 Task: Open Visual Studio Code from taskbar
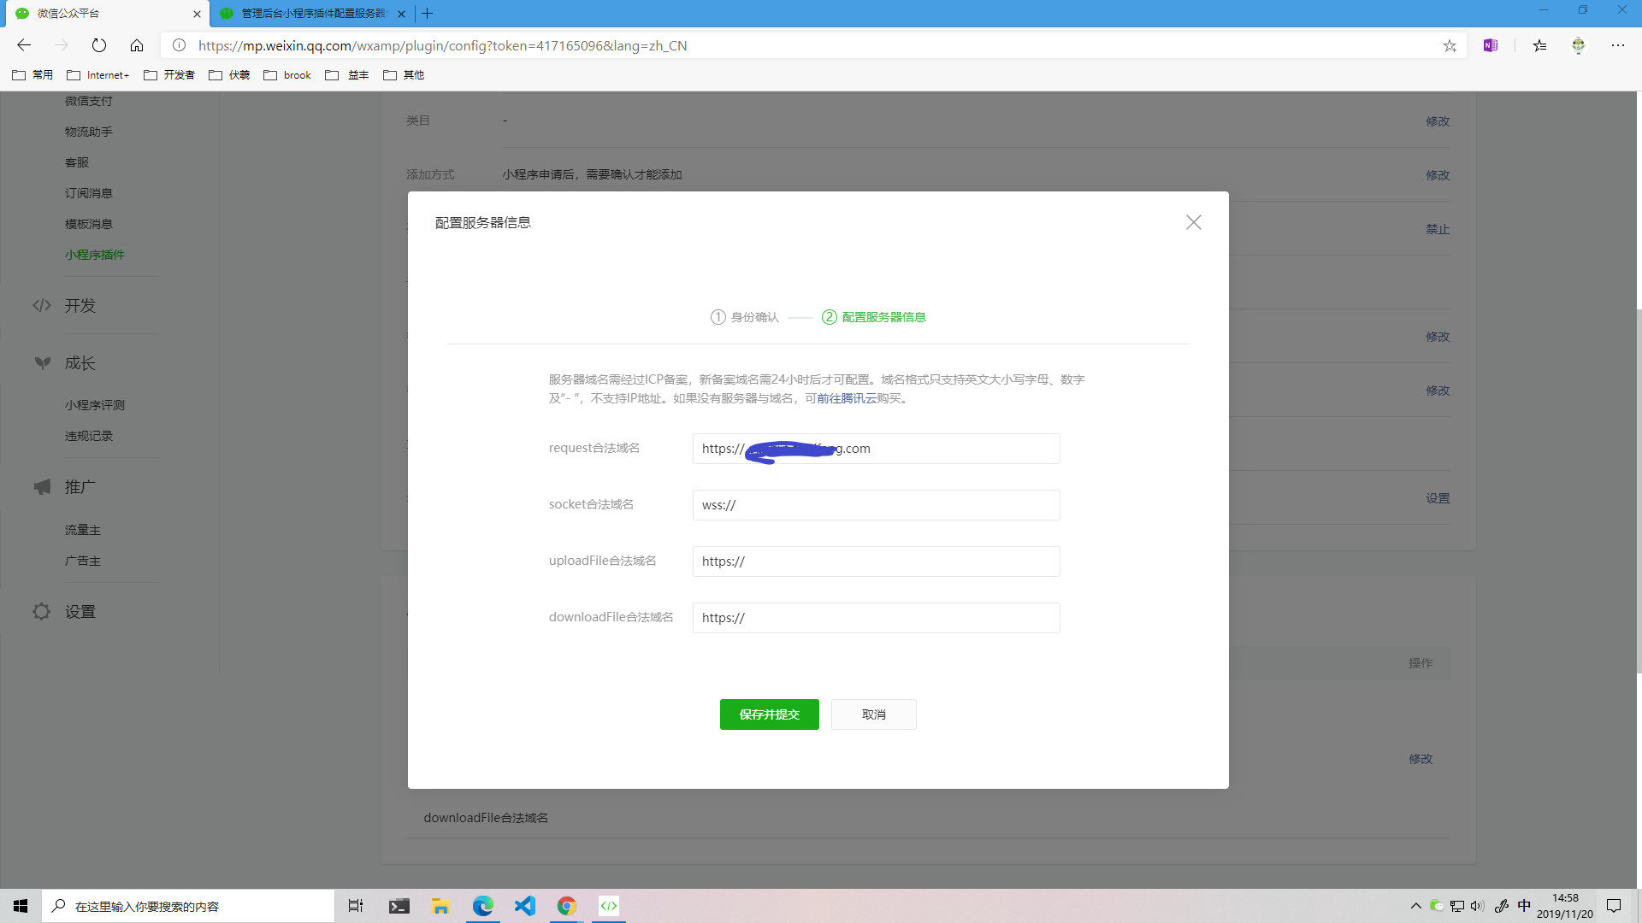pyautogui.click(x=524, y=906)
